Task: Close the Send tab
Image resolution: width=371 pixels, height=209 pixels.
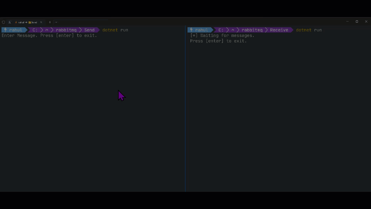Action: click(x=41, y=22)
